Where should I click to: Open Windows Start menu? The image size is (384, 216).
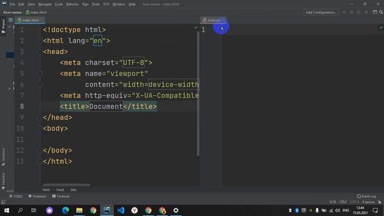coord(7,211)
